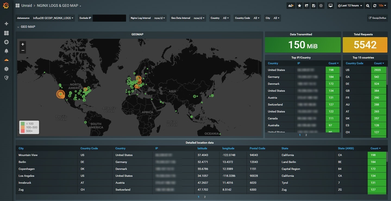Sort the Top 15 countries by Count
391x201 pixels.
pos(379,63)
